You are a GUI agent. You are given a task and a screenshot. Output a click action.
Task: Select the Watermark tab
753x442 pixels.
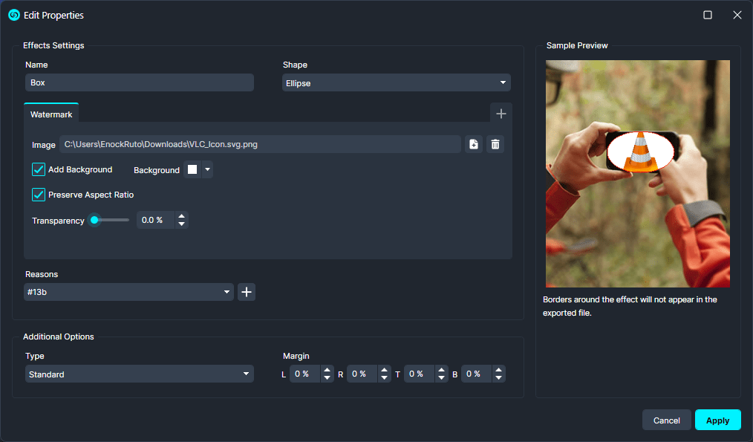click(x=51, y=114)
